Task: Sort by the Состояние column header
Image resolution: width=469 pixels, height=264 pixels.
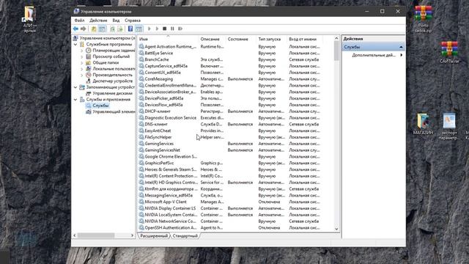Action: click(241, 39)
